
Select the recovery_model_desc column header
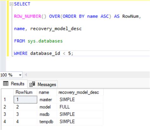[x=80, y=92]
